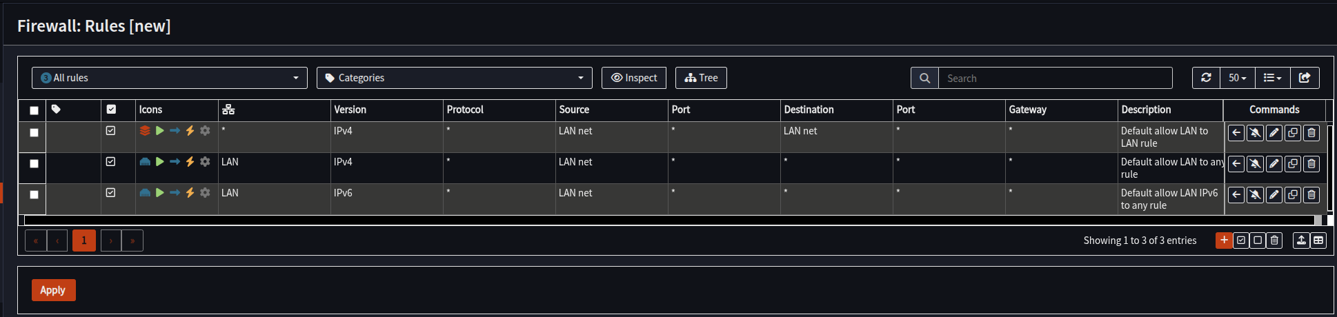
Task: Click the export icon beside column selector
Action: [x=1305, y=78]
